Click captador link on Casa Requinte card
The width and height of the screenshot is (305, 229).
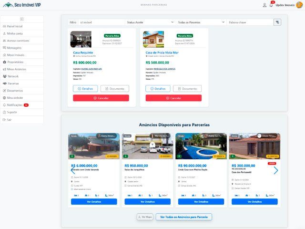(x=91, y=69)
